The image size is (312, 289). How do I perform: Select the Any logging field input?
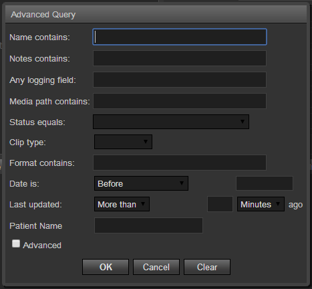click(180, 80)
